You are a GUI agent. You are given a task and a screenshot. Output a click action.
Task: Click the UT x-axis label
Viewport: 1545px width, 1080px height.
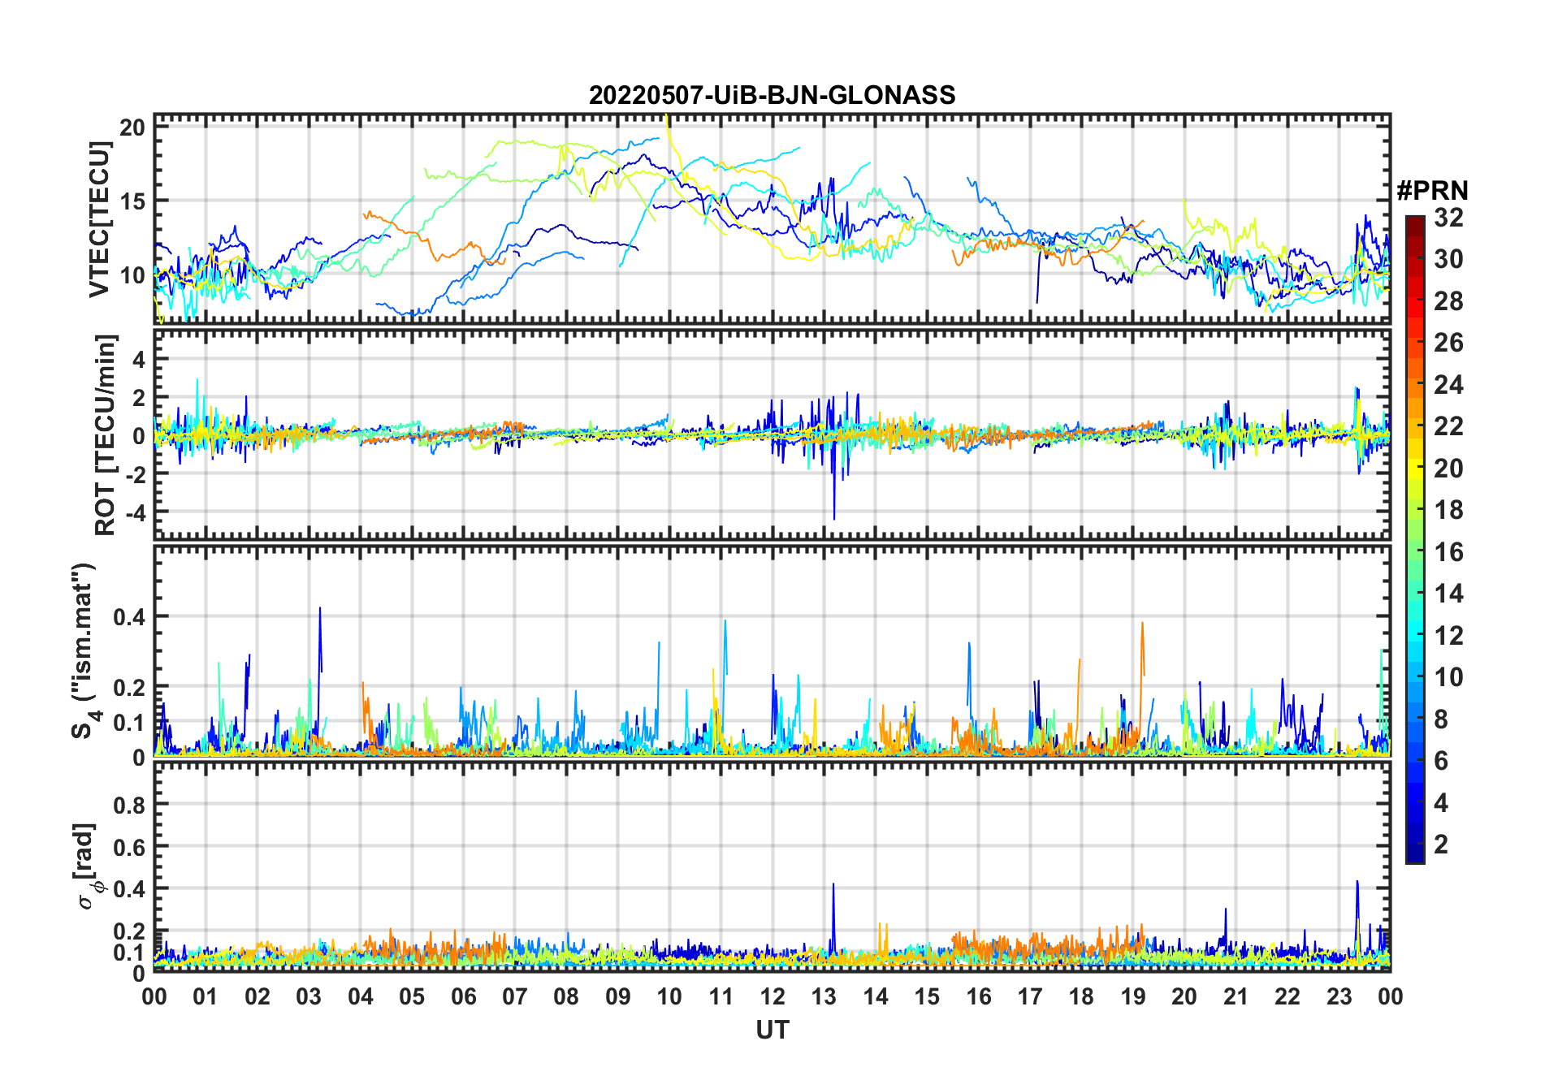pos(772,1030)
